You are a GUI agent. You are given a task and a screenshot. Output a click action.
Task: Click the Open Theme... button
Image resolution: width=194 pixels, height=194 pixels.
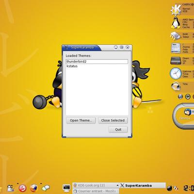coord(81,120)
